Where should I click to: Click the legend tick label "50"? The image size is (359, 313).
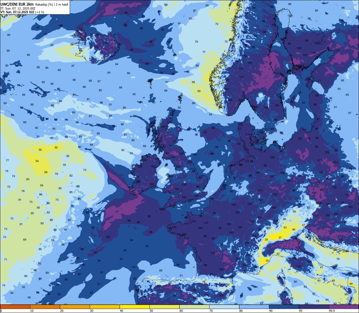[x=151, y=311]
